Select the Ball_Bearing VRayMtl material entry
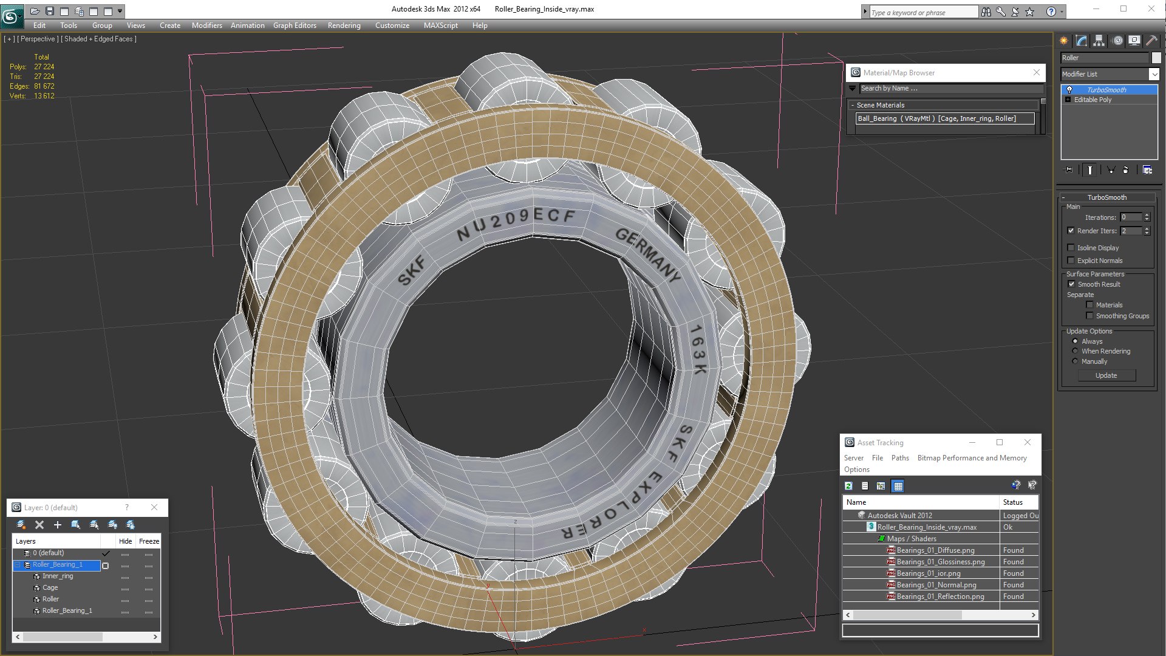The height and width of the screenshot is (656, 1166). (x=944, y=118)
